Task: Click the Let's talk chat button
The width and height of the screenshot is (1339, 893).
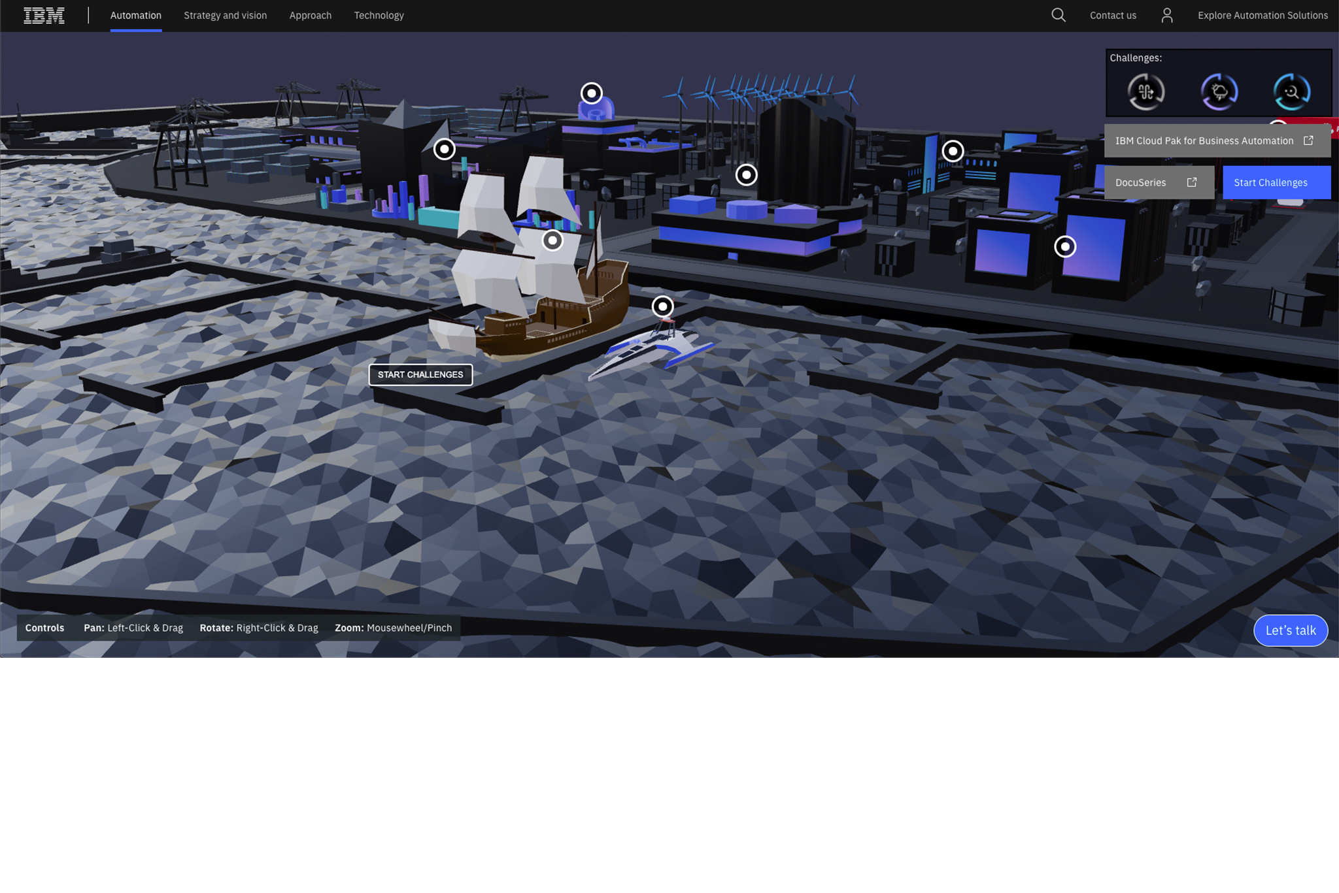Action: [x=1290, y=630]
